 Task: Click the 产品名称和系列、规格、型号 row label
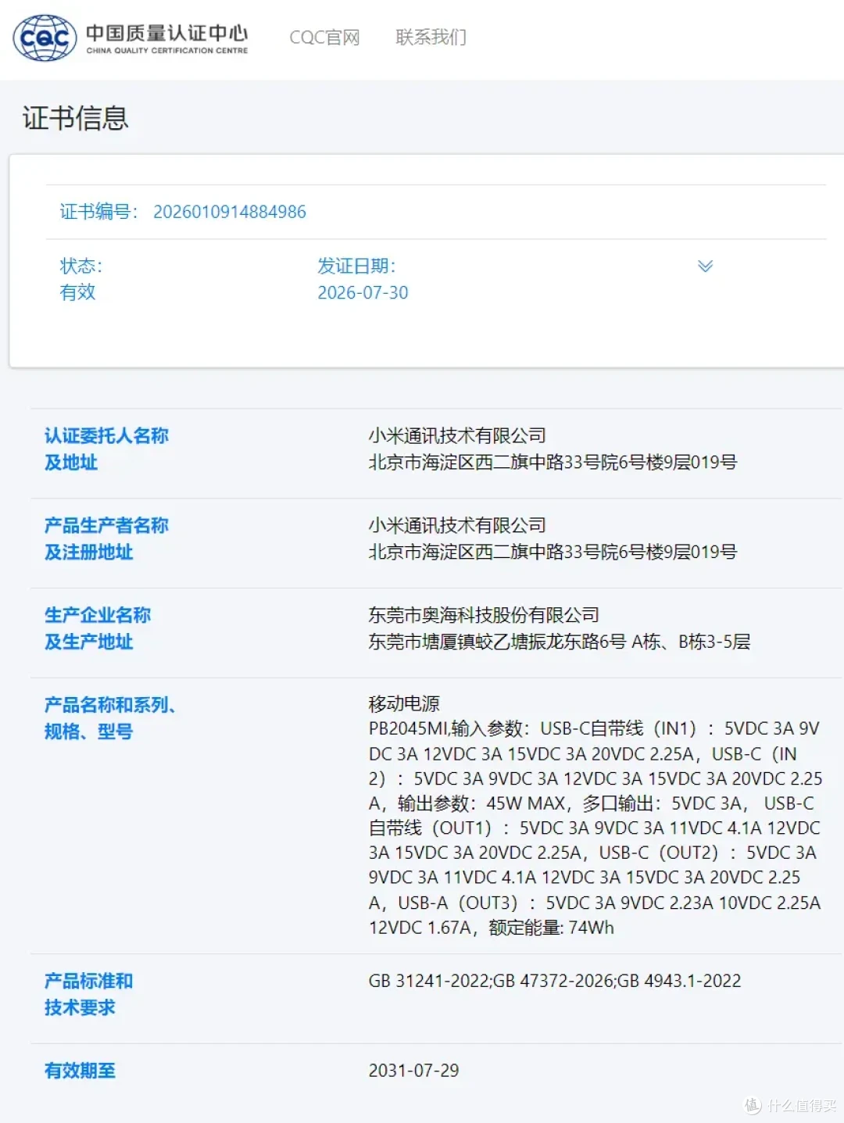click(110, 718)
